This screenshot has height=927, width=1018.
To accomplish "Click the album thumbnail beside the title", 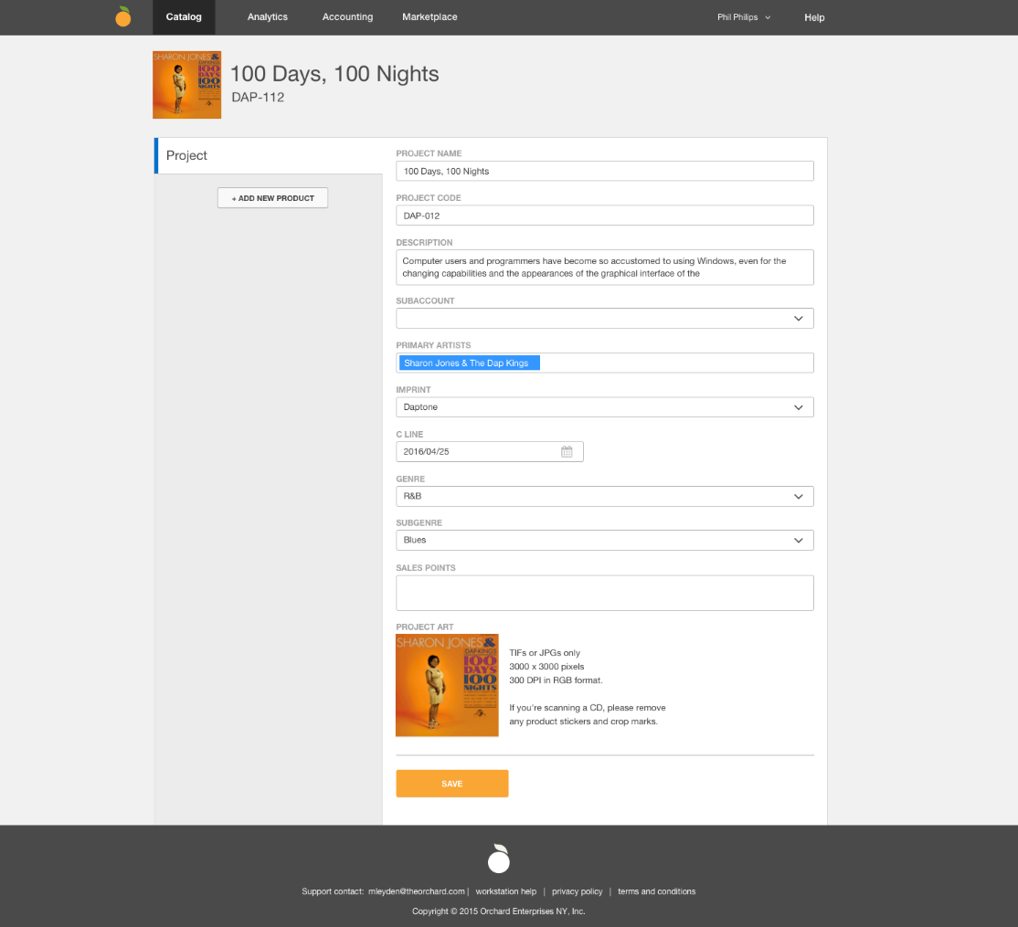I will 187,85.
